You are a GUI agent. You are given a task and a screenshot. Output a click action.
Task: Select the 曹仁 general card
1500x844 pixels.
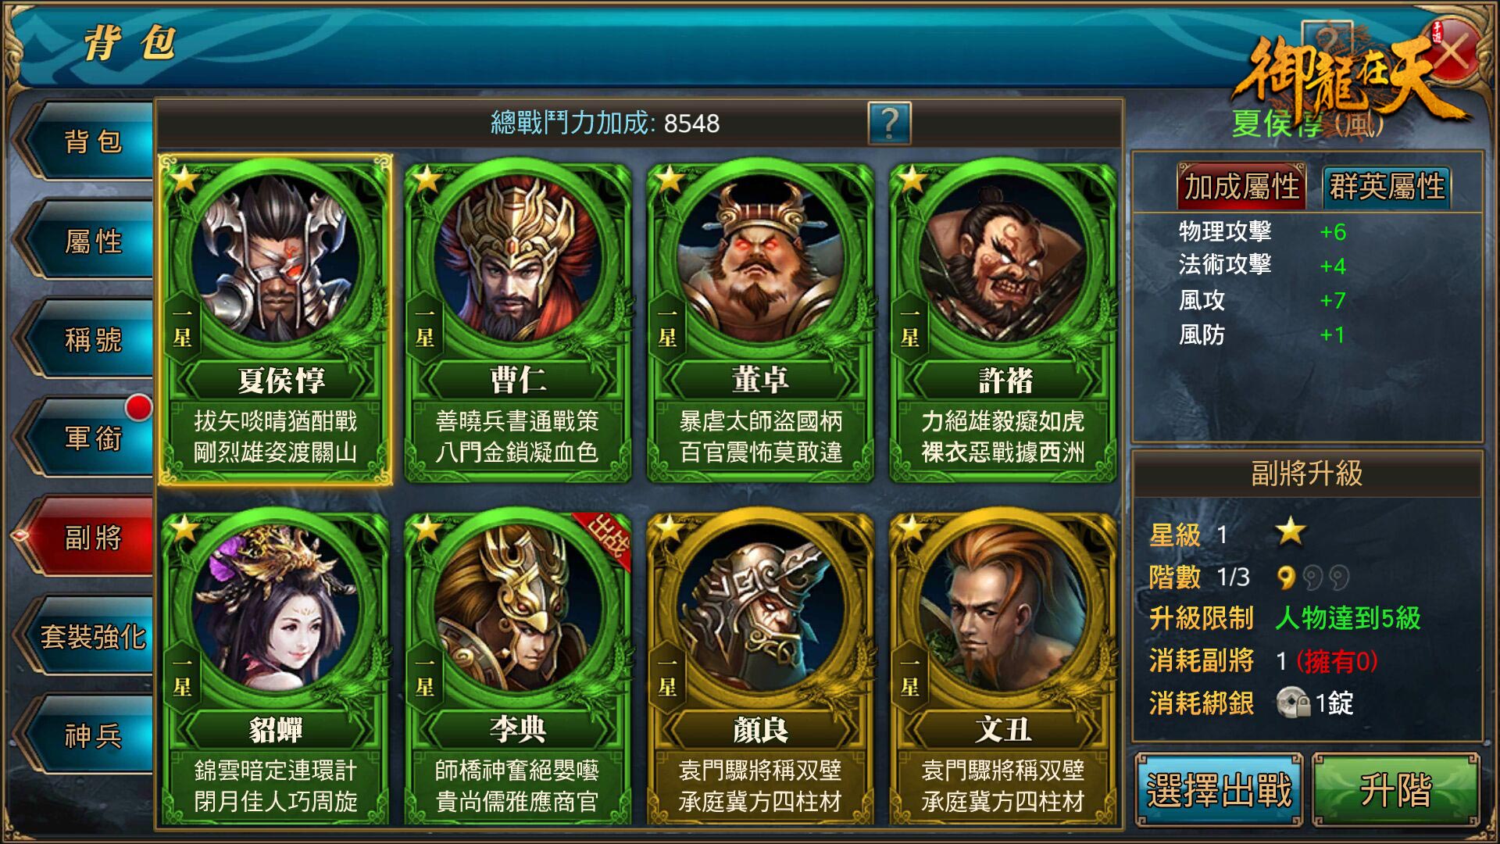(517, 320)
